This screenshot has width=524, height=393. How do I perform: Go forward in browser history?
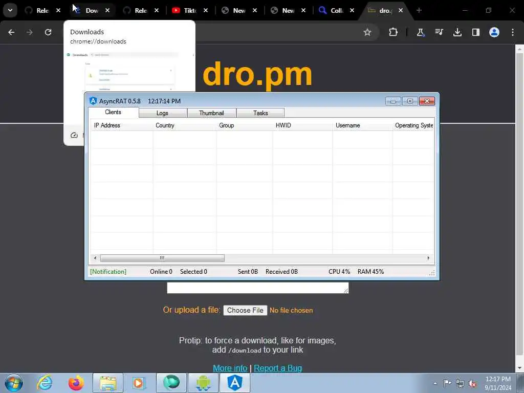(29, 32)
